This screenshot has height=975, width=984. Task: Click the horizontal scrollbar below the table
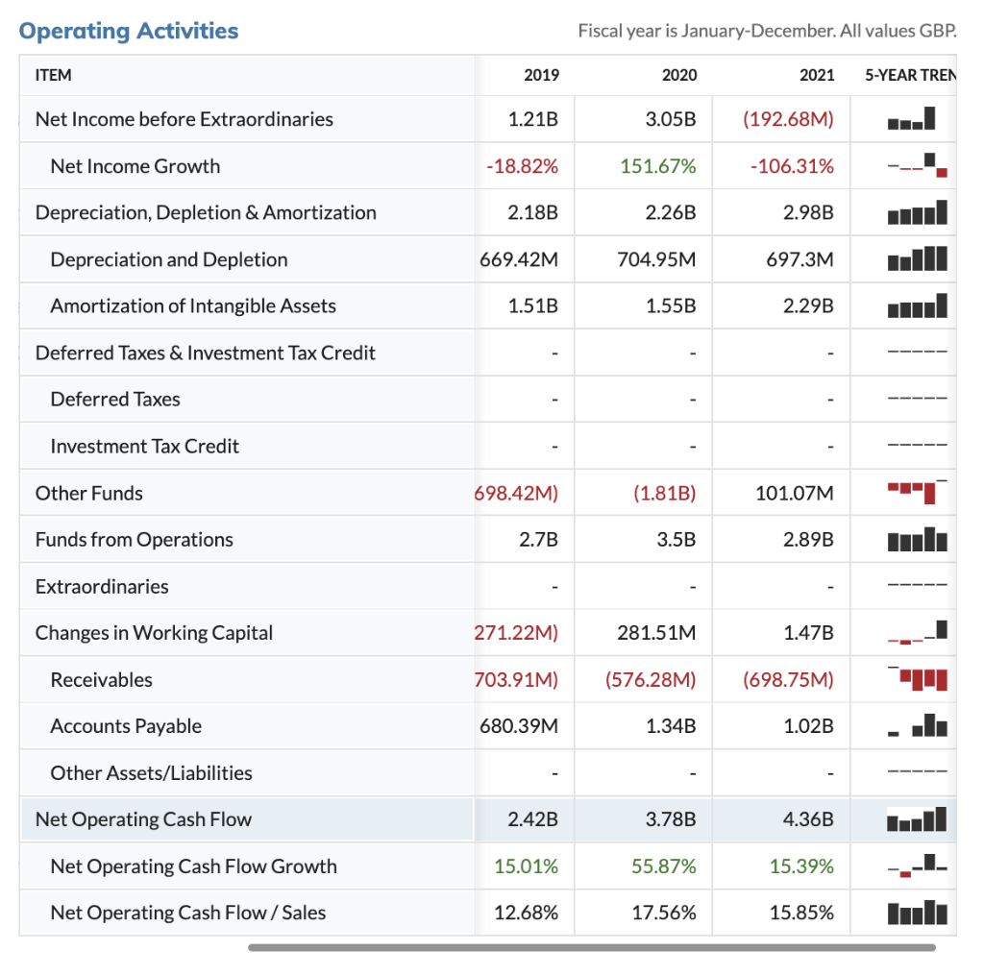[x=592, y=947]
